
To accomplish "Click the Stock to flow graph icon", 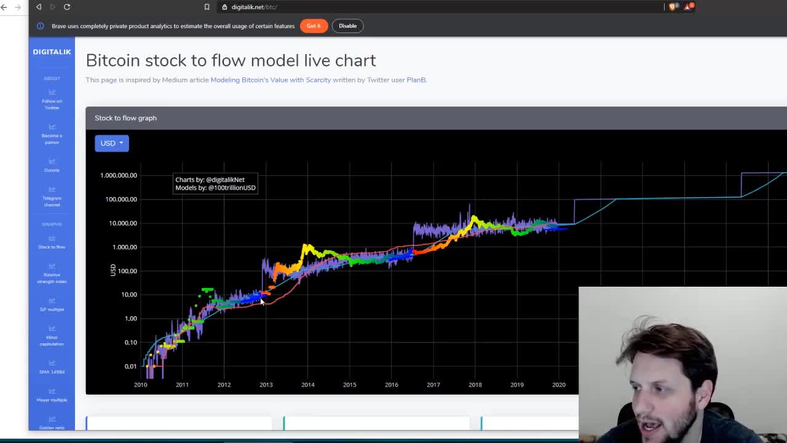I will [52, 238].
